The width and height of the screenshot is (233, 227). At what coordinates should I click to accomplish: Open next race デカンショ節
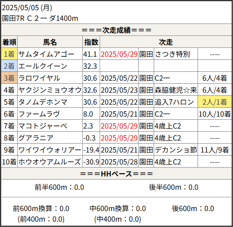pyautogui.click(x=176, y=150)
